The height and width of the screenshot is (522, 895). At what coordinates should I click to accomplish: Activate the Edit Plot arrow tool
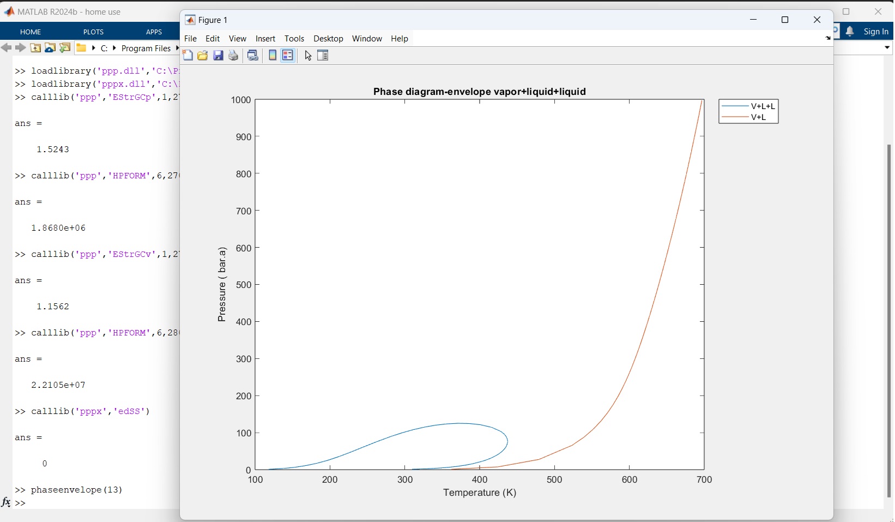308,55
